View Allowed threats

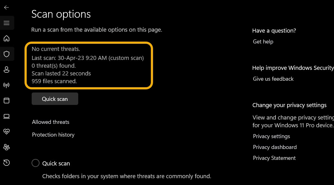click(51, 122)
